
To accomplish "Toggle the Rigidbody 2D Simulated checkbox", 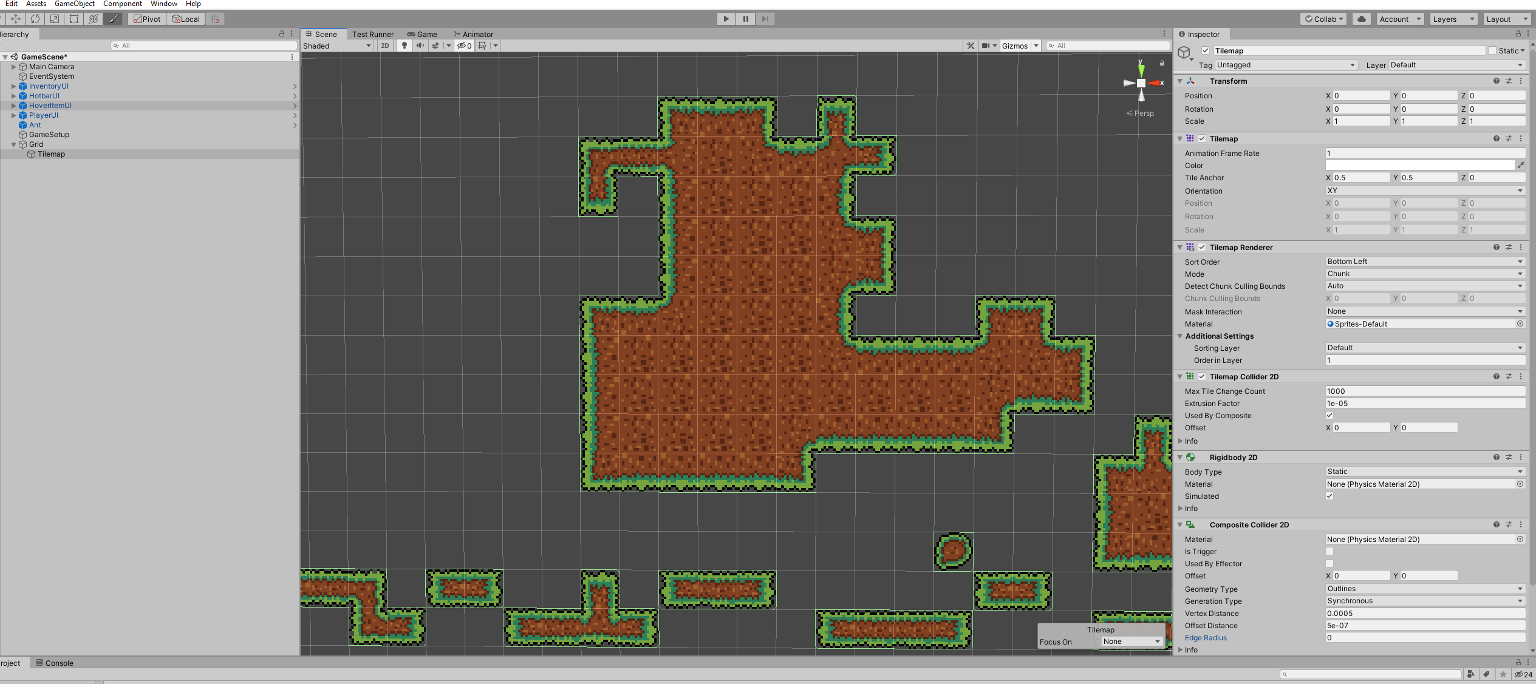I will pos(1329,496).
